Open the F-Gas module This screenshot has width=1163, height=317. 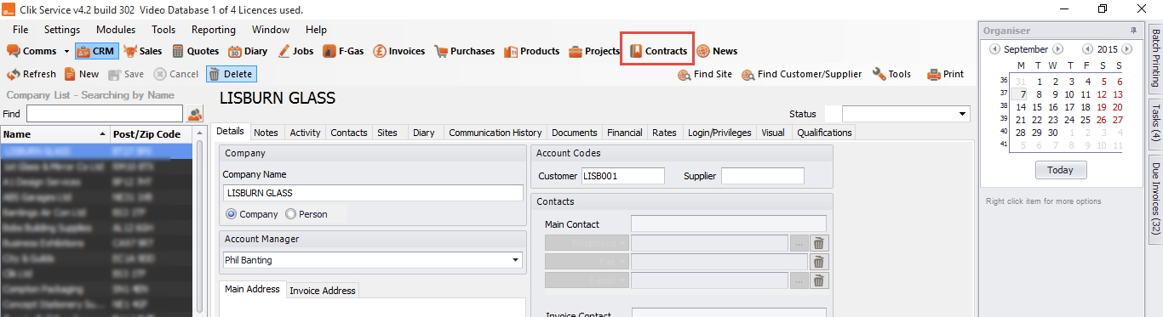tap(344, 51)
